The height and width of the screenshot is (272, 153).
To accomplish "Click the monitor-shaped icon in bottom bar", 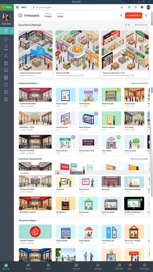I will pyautogui.click(x=76, y=265).
